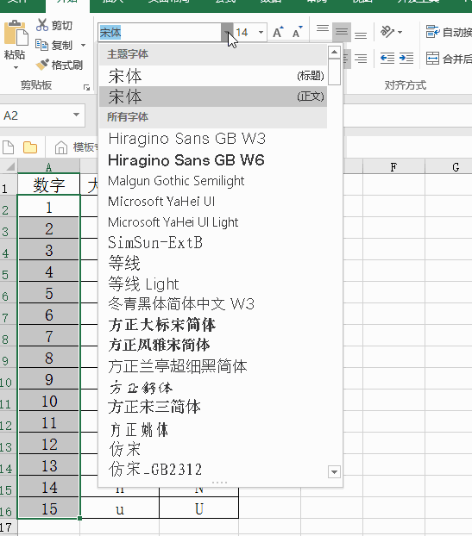Viewport: 472px width, 536px height.
Task: Click the open folder icon
Action: coord(30,147)
